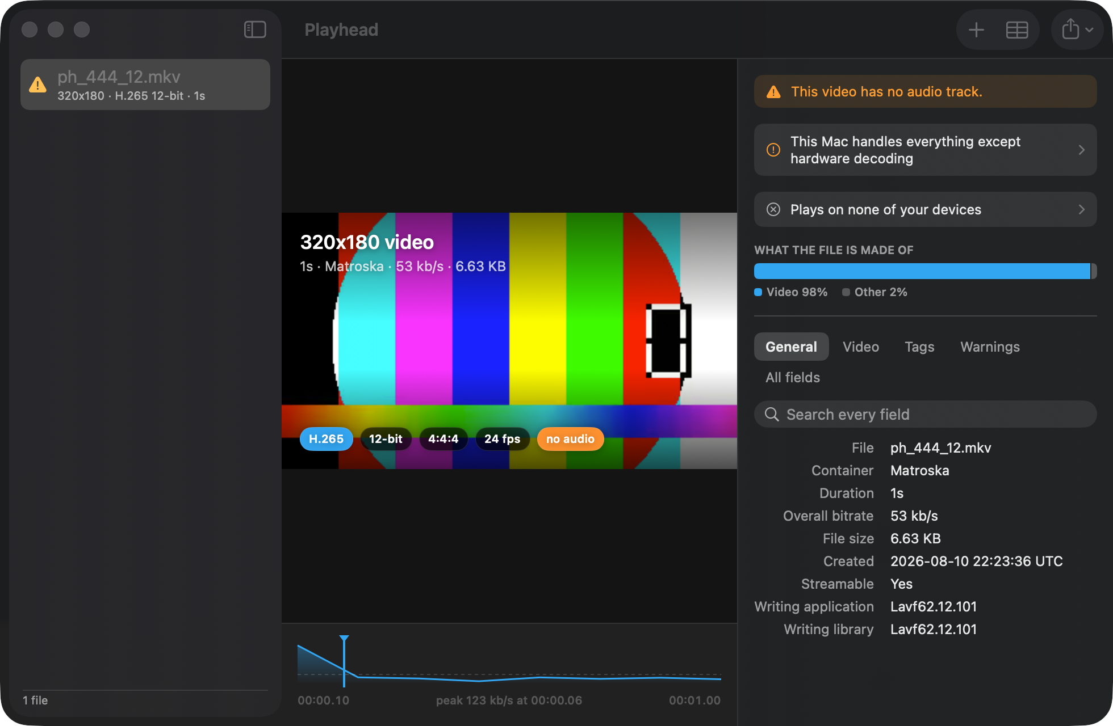Open the share export menu
Screen dimensions: 1113x726
[x=1077, y=29]
